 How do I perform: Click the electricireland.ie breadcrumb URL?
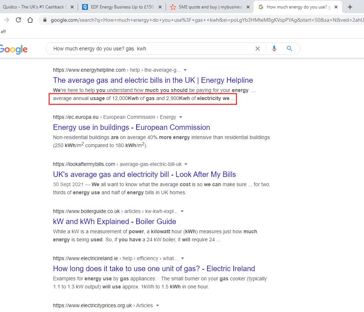click(115, 258)
